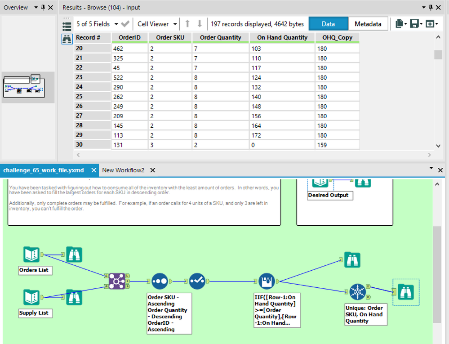Close the New Workflow2 tab
The height and width of the screenshot is (344, 449).
(x=153, y=170)
